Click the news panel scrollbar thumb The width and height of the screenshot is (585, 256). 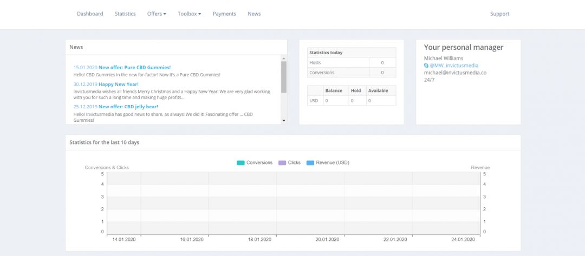284,77
